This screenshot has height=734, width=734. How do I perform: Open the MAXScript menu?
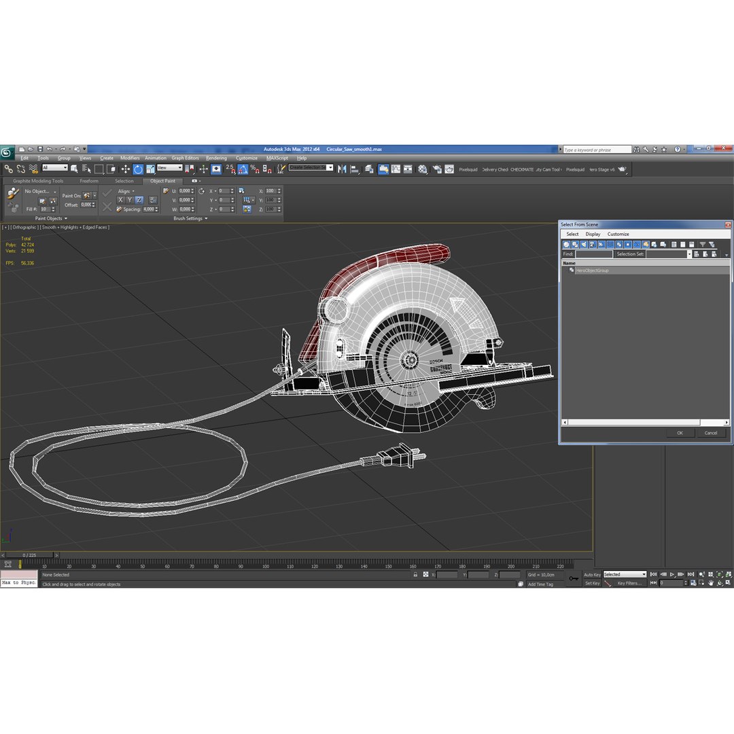click(x=277, y=158)
